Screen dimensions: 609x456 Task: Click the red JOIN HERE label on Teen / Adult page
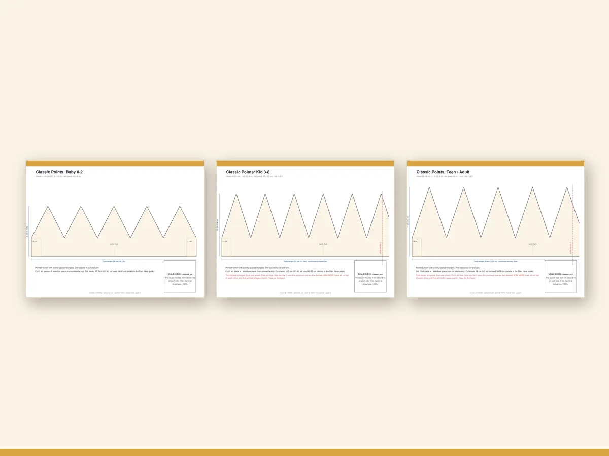[571, 248]
